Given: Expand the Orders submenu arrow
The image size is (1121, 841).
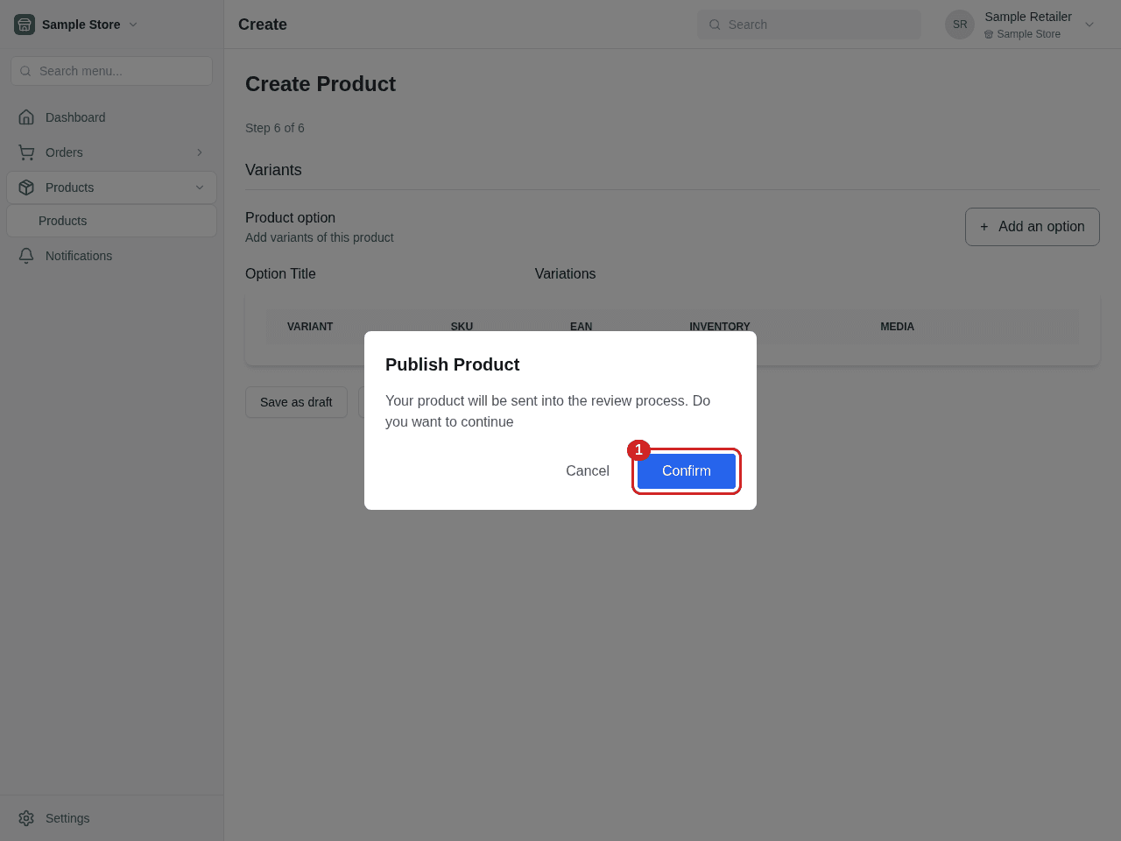Looking at the screenshot, I should (200, 152).
